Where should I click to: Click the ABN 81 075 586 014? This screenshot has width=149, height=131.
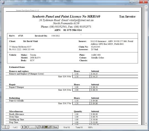coord(73,30)
